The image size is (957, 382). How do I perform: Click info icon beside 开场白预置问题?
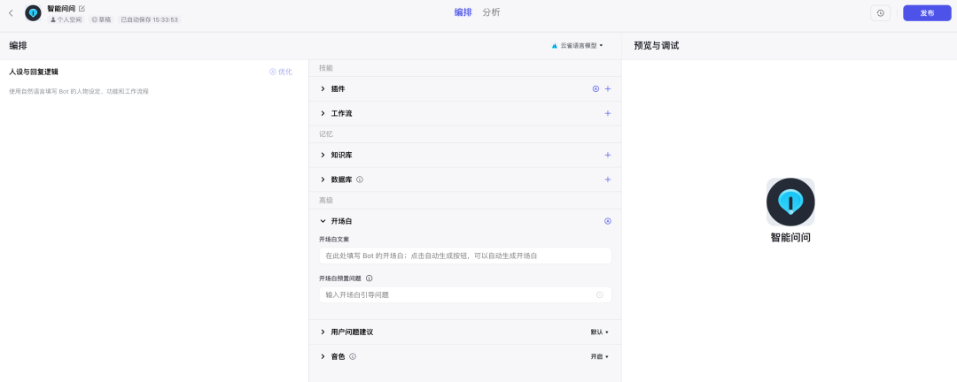point(370,279)
